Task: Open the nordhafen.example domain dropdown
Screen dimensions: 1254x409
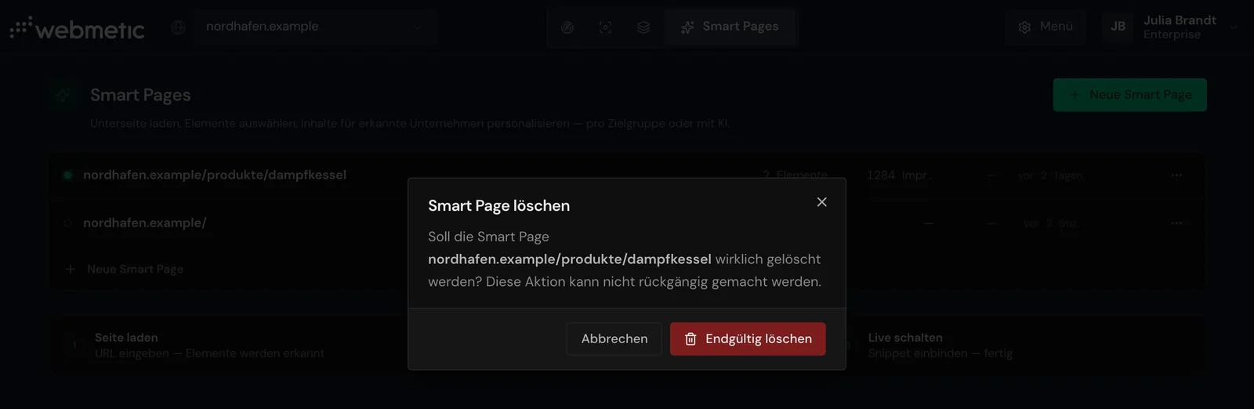Action: (x=314, y=27)
